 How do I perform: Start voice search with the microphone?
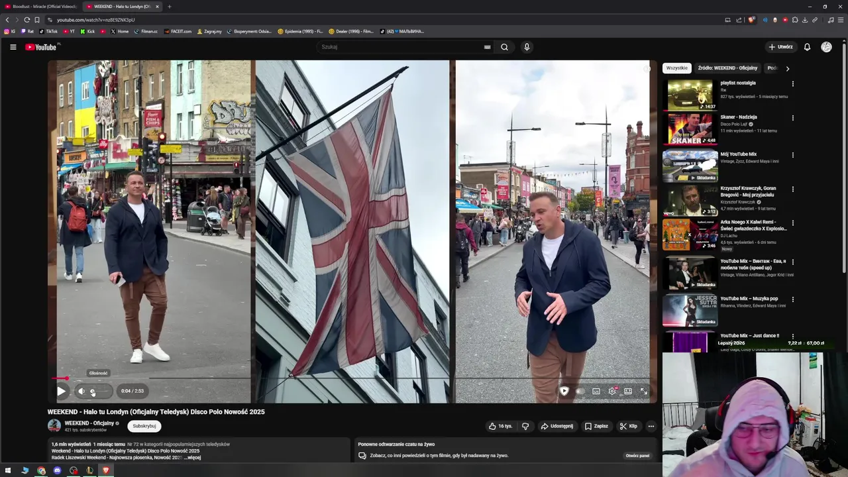[x=527, y=47]
